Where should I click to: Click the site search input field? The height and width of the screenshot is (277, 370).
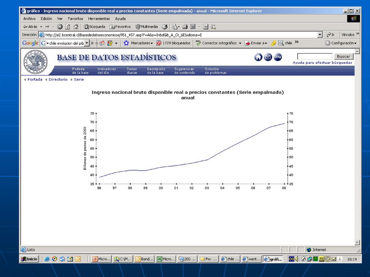click(x=315, y=56)
